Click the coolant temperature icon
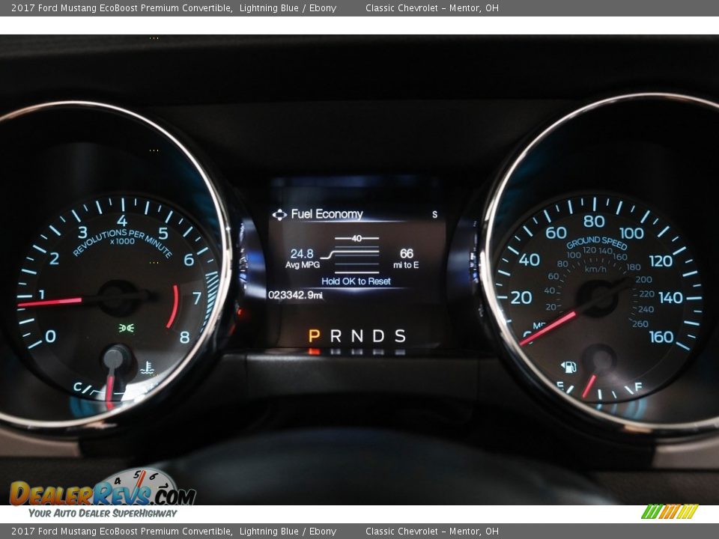Viewport: 719px width, 539px height. (x=148, y=368)
